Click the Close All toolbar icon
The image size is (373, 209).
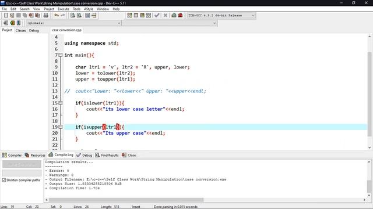pyautogui.click(x=37, y=16)
